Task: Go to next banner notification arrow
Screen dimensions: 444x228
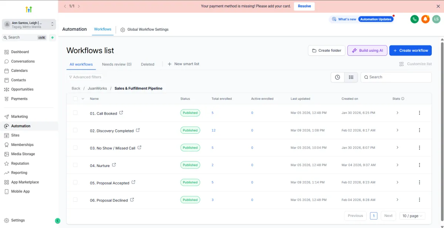Action: coord(79,6)
